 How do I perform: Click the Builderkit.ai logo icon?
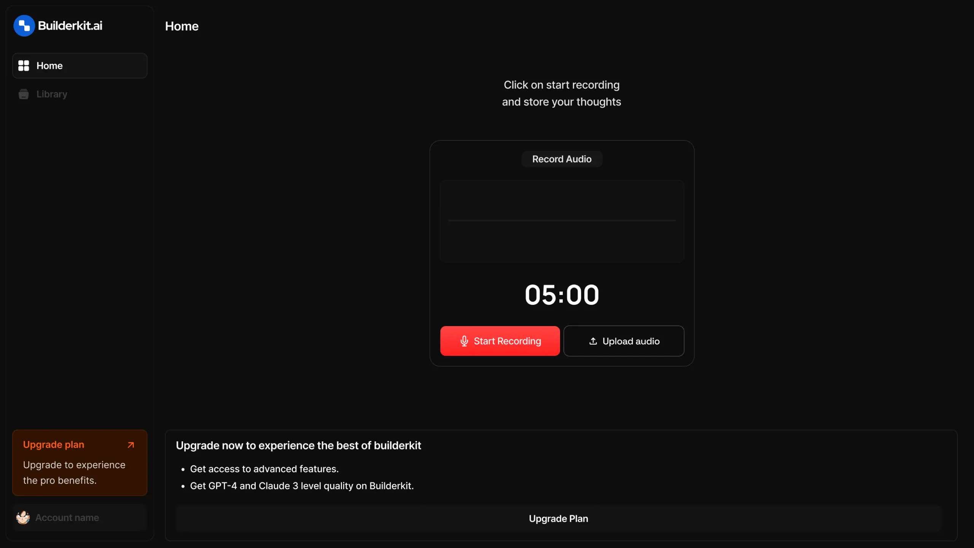tap(24, 26)
